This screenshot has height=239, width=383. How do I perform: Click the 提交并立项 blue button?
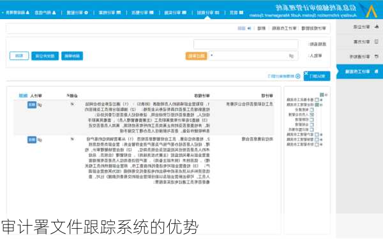point(45,56)
